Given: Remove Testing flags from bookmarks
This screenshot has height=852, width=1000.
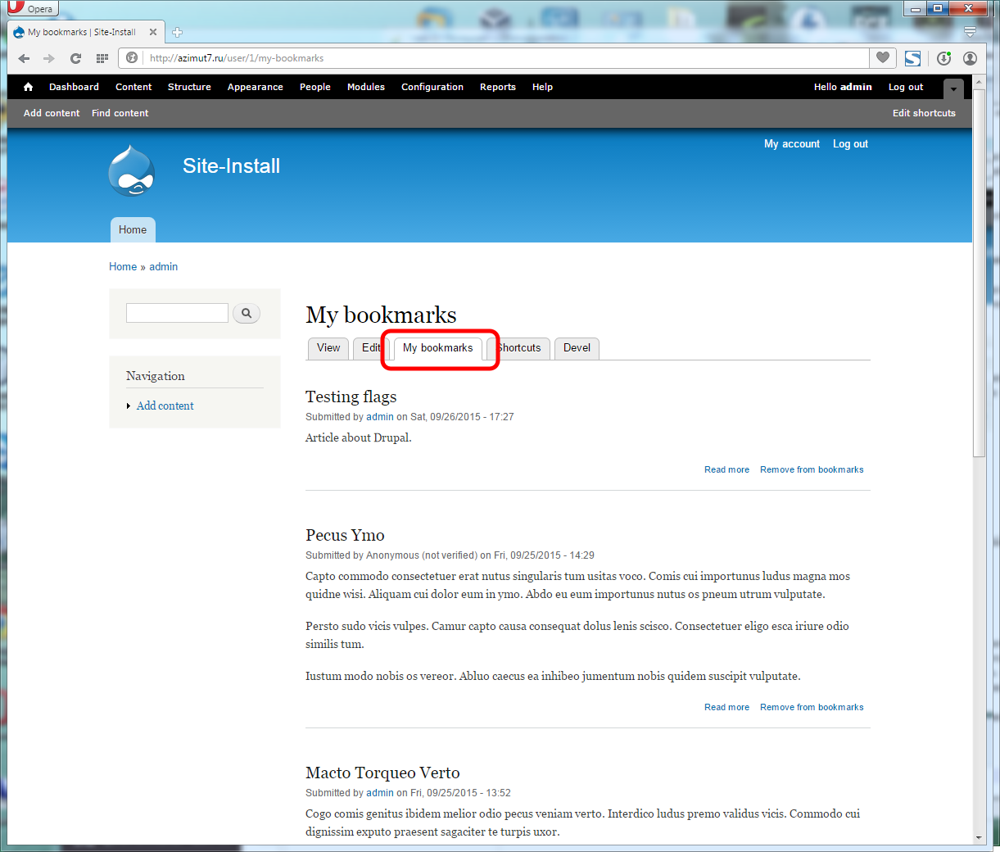Looking at the screenshot, I should pos(812,470).
